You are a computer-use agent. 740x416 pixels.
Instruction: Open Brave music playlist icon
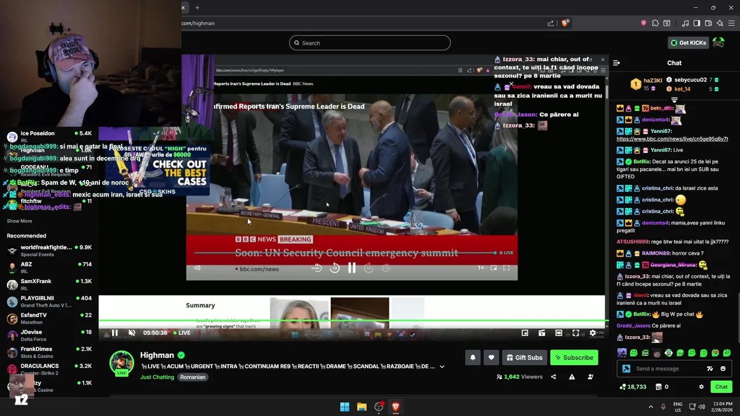coord(685,23)
